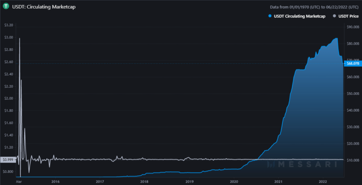This screenshot has width=362, height=185.
Task: Click the $30.00B right axis label
Action: 353,127
